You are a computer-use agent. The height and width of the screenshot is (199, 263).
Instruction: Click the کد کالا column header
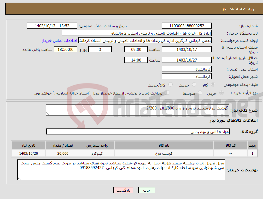tap(230, 145)
